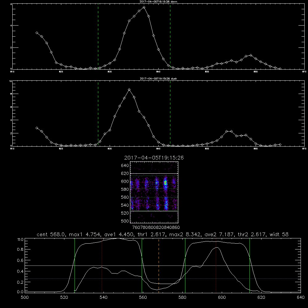Click y-axis label '600' beside the heat map
Viewport: 308px width, 308px height.
(x=125, y=181)
